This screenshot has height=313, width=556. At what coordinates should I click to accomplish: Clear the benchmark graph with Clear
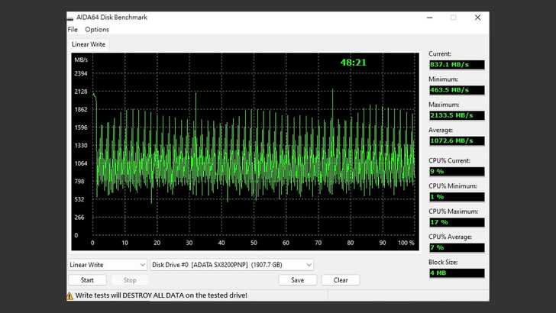[x=341, y=280]
